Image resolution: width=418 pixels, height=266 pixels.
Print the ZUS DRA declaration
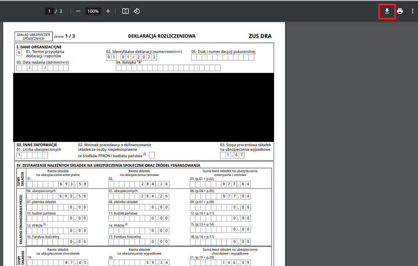pos(400,11)
